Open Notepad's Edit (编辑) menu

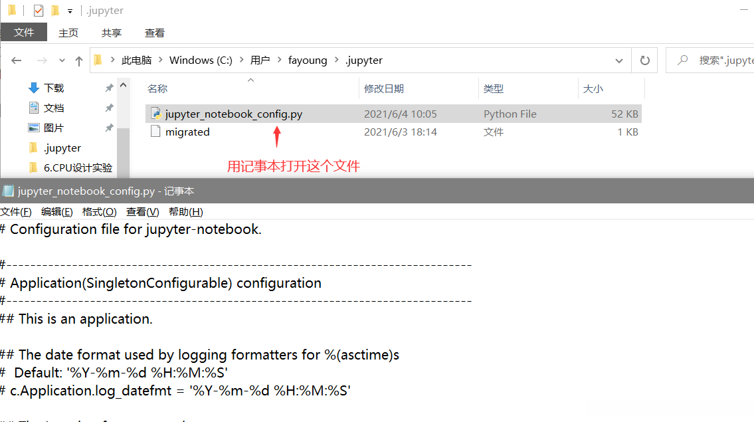tap(56, 212)
